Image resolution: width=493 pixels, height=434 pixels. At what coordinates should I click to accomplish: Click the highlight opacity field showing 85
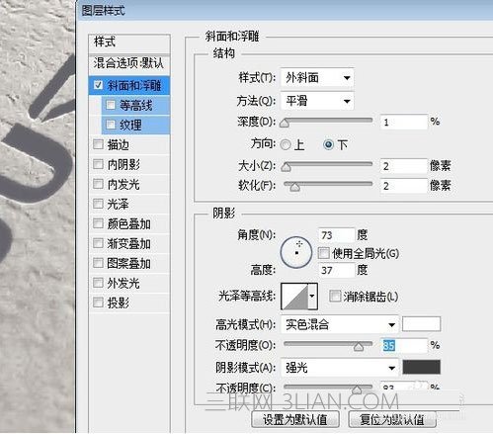404,345
